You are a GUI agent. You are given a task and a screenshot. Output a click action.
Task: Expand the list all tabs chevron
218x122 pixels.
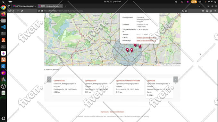pos(199,6)
